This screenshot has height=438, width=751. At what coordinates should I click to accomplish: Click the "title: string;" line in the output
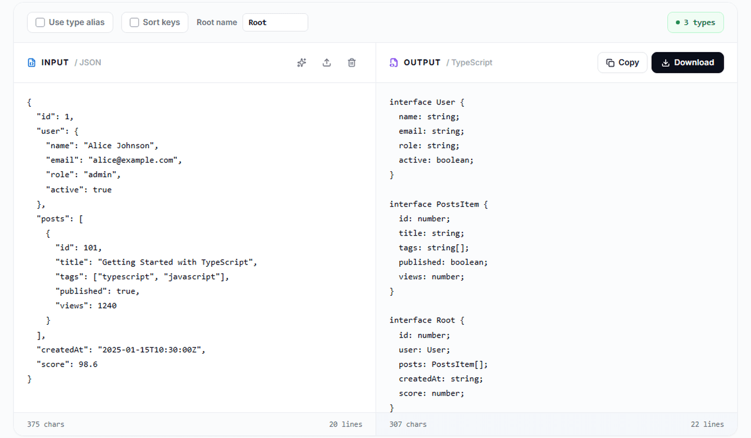click(x=432, y=233)
